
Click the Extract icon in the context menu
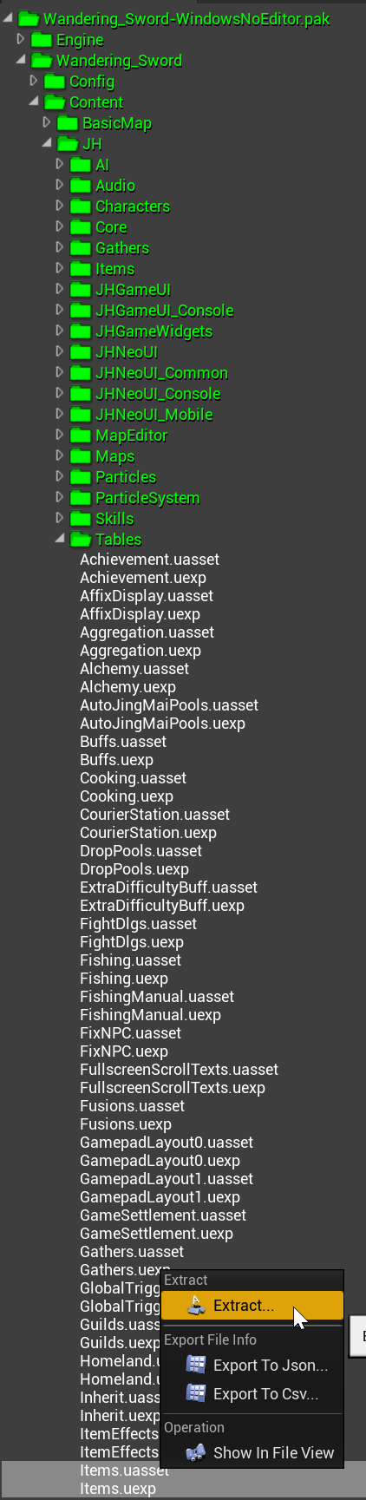tap(197, 1305)
